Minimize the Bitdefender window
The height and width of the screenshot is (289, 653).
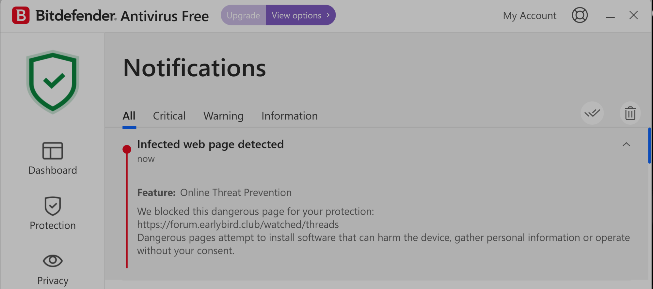[x=610, y=16]
